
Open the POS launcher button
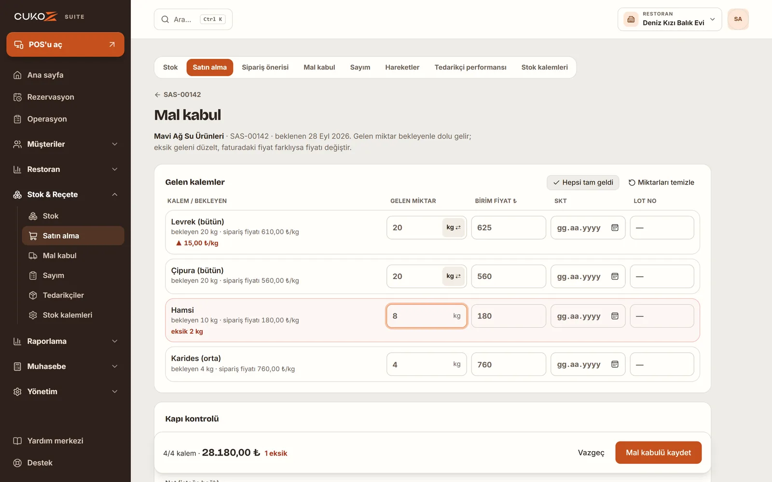(65, 44)
